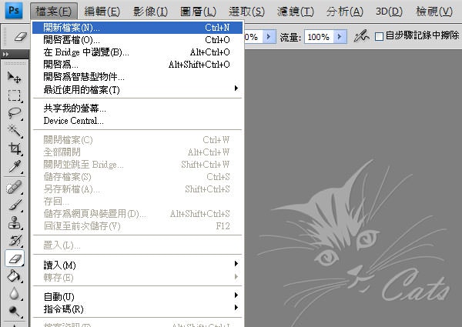Check the 自步驟記錄中擦除 checkbox
462x327 pixels.
[x=379, y=37]
